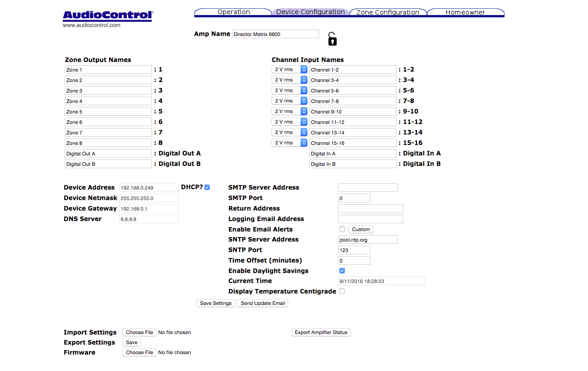Viewport: 588px width, 371px height.
Task: Switch to the Operation tab
Action: pyautogui.click(x=234, y=12)
